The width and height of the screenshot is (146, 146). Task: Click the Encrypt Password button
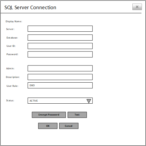point(49,115)
